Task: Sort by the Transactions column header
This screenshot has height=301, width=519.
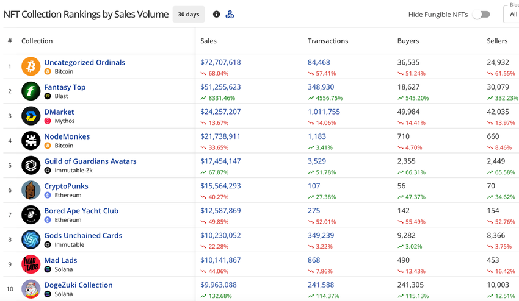Action: (328, 41)
